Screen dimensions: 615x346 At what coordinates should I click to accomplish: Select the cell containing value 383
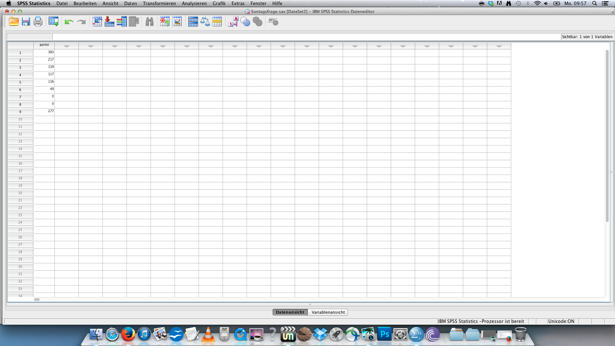[44, 52]
